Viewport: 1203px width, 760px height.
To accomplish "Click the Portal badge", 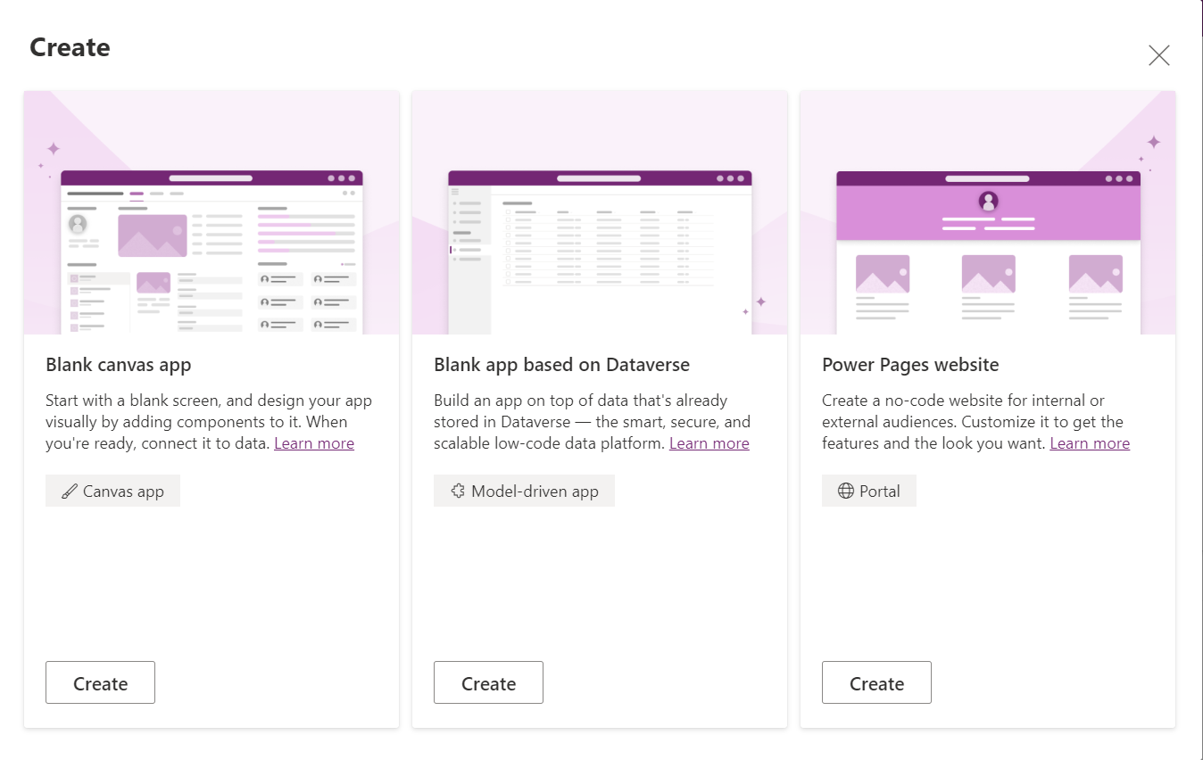I will [868, 490].
